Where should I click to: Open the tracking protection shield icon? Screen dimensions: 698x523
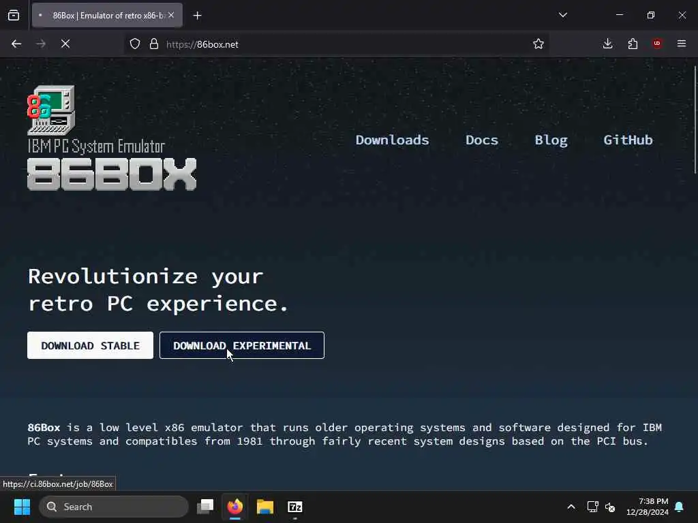[135, 44]
